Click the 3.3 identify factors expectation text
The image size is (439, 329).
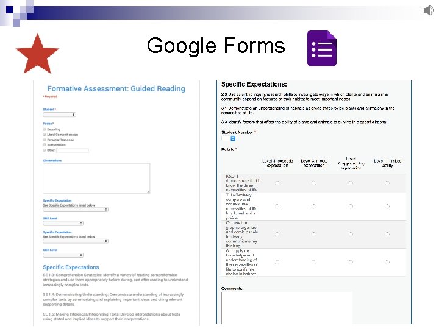tap(305, 122)
